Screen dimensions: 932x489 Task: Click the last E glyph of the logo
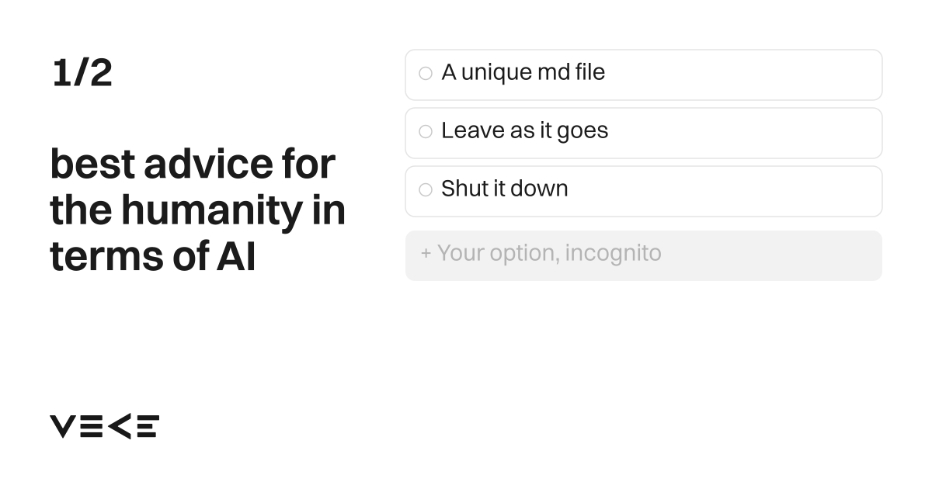click(148, 426)
